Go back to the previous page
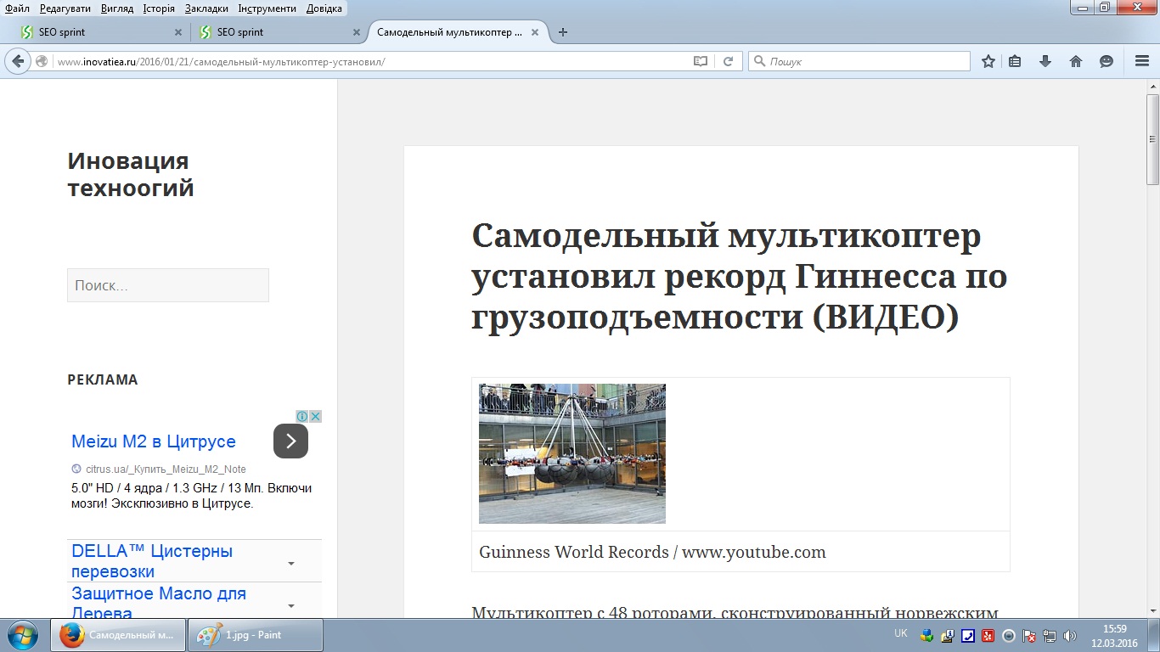This screenshot has height=652, width=1160. click(19, 61)
